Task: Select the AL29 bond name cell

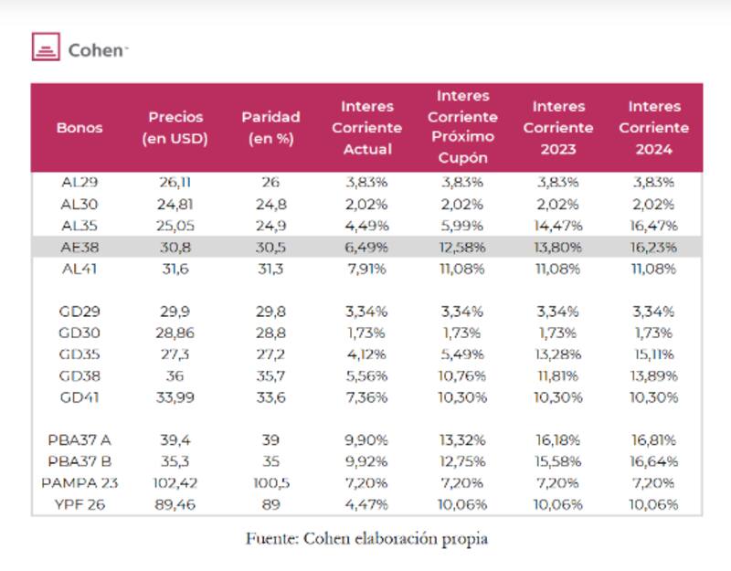Action: [x=79, y=182]
